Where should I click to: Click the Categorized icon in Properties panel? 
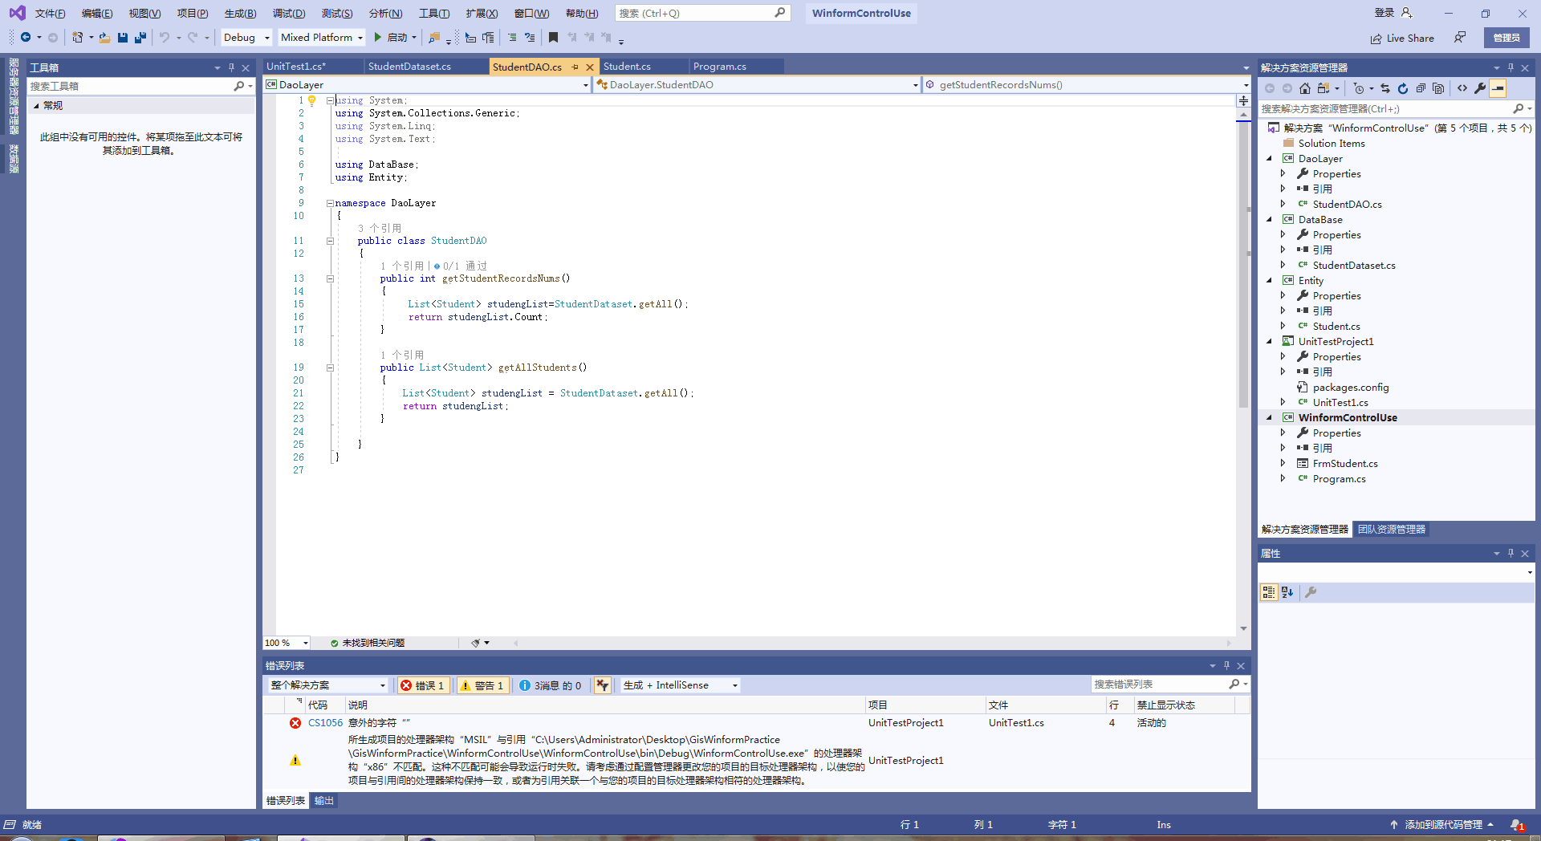(1269, 592)
